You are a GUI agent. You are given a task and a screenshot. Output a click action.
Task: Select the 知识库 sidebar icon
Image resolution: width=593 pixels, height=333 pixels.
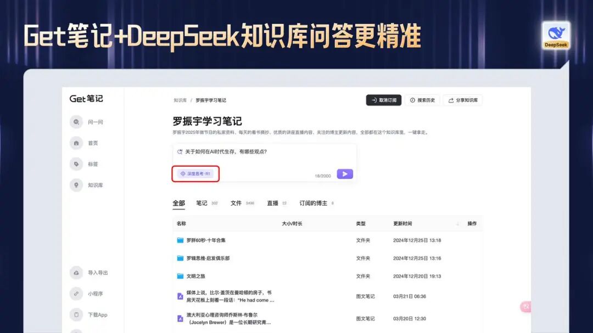tap(76, 185)
